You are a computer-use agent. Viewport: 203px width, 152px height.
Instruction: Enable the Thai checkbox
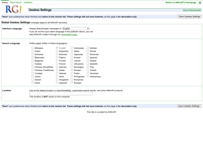[88, 67]
